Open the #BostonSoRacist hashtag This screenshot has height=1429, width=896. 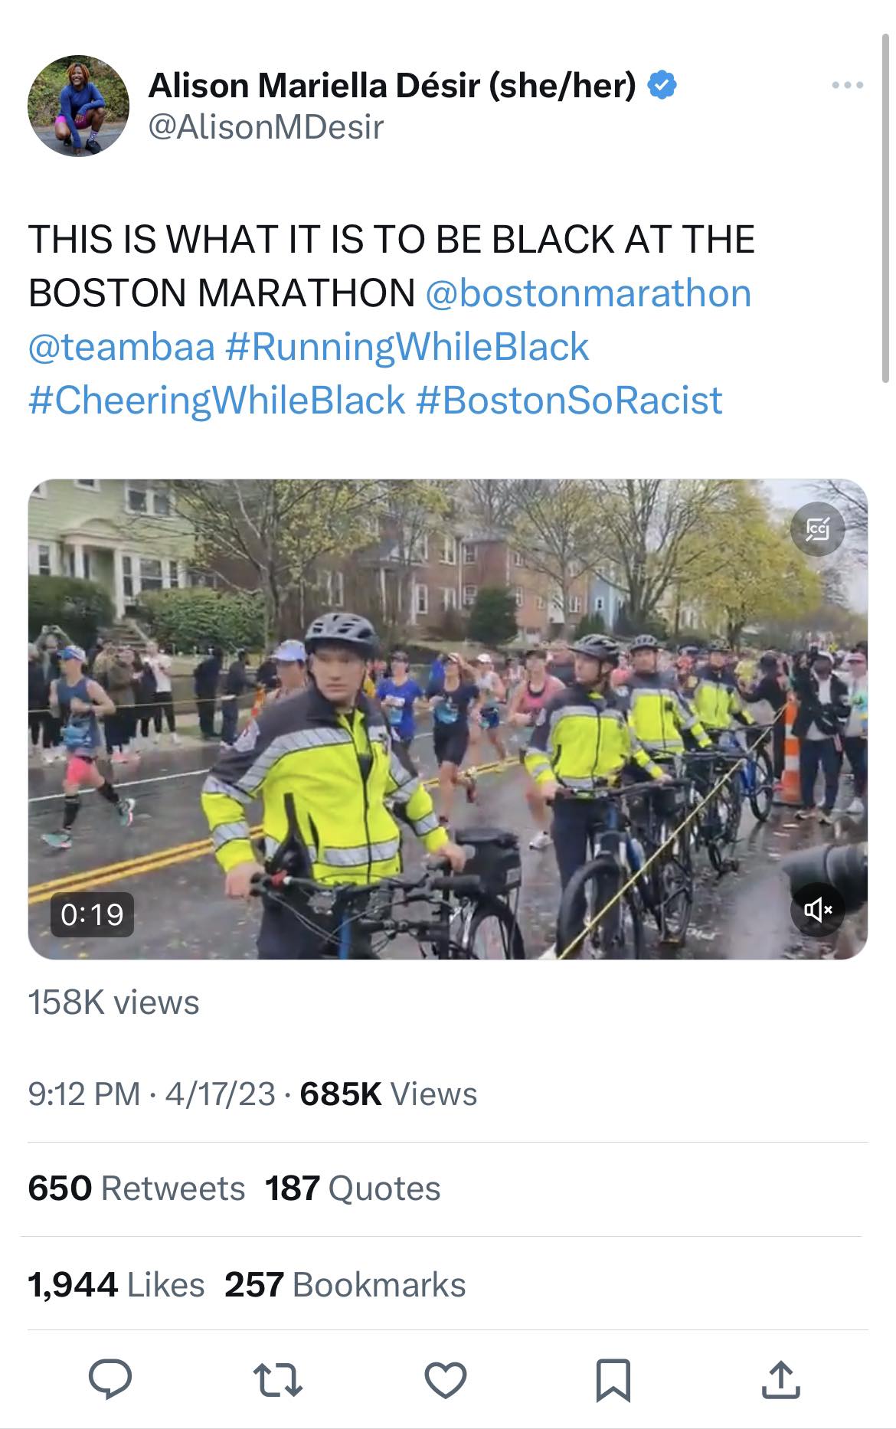point(569,401)
